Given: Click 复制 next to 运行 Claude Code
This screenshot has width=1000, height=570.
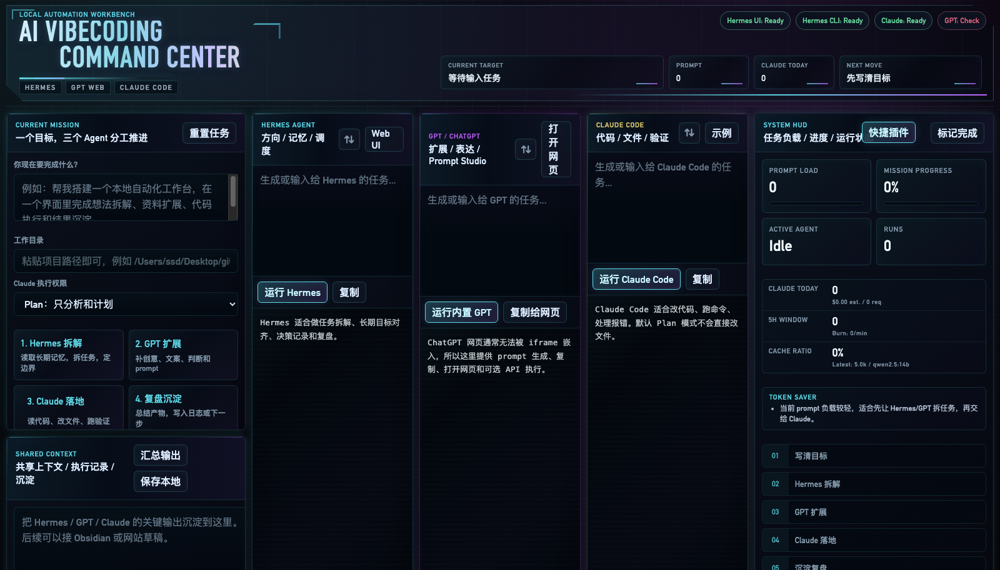Looking at the screenshot, I should pos(702,279).
